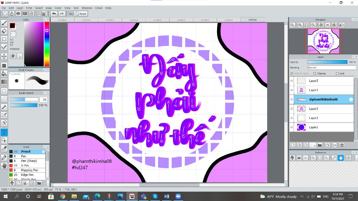Select the rectangular Select tool
This screenshot has height=201, width=358.
4,91
